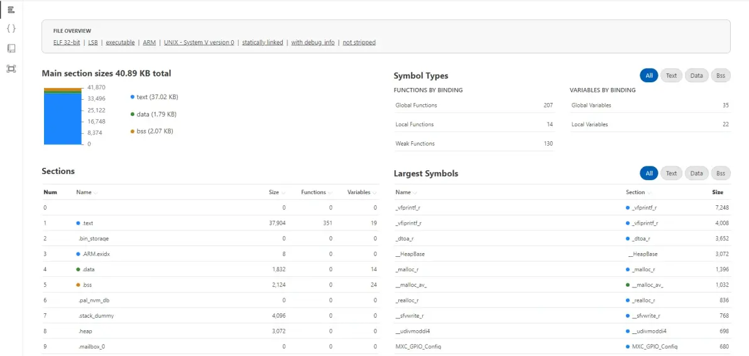Open the curly braces symbols view
Image resolution: width=749 pixels, height=356 pixels.
tap(11, 29)
